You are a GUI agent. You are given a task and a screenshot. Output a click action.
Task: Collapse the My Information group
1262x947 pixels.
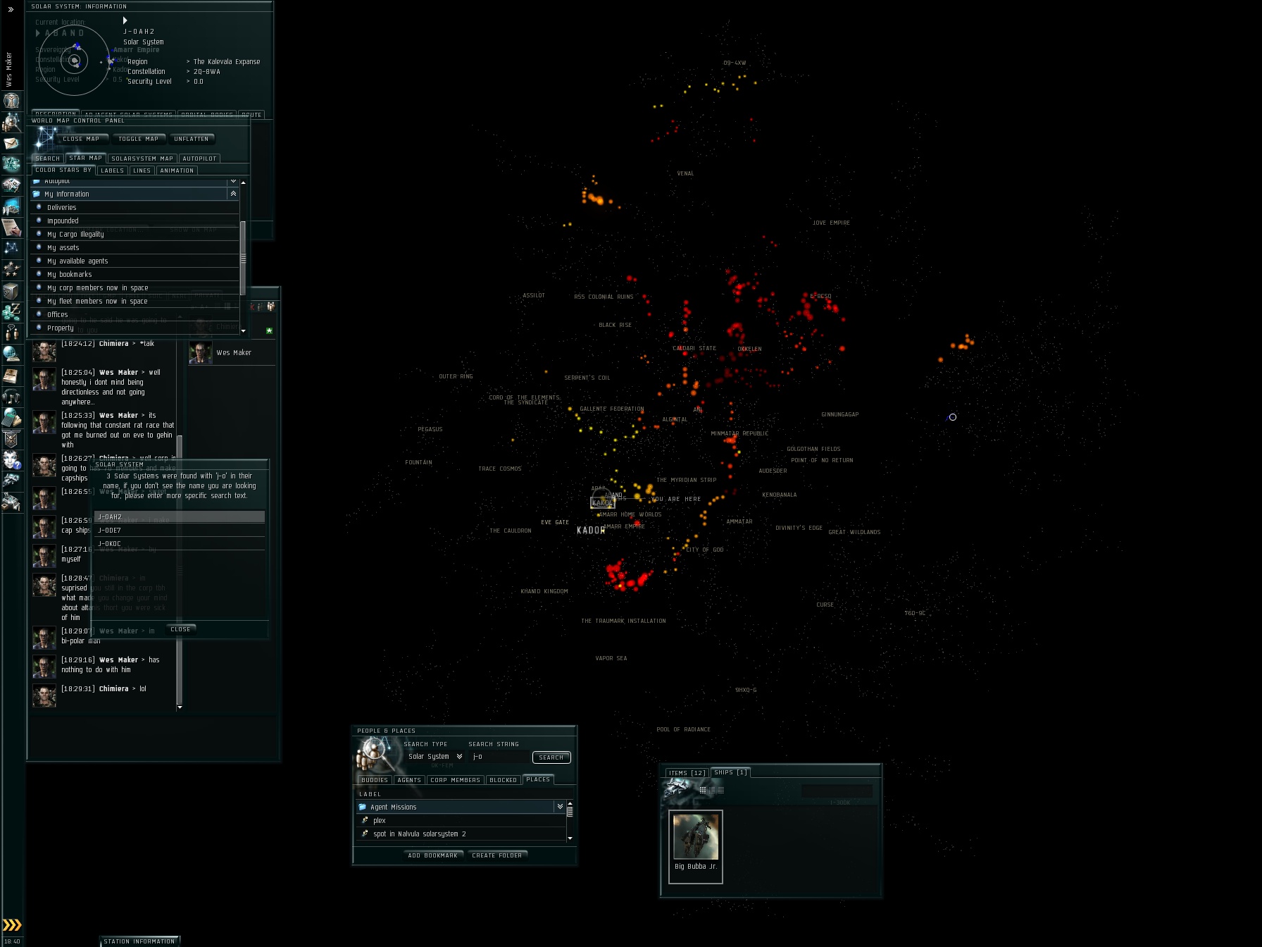tap(233, 194)
